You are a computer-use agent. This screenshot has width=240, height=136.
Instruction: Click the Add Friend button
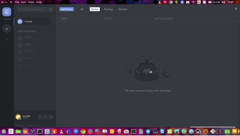pos(67,9)
